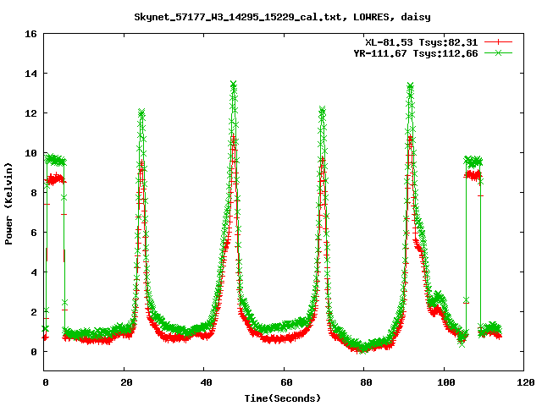Click the 40 tick label on x-axis

pos(204,382)
